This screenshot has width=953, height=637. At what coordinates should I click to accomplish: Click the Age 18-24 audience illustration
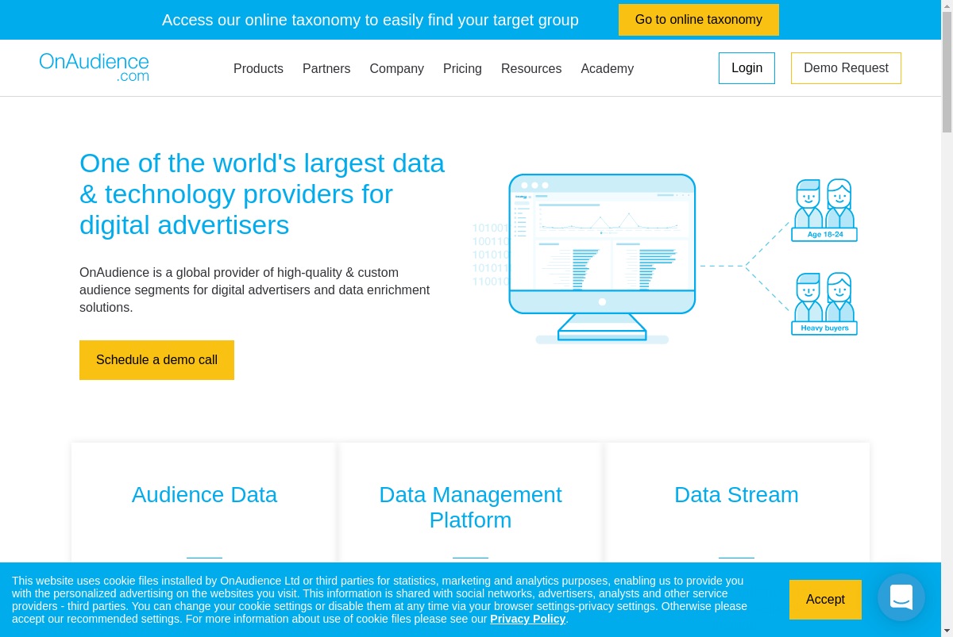pyautogui.click(x=824, y=210)
